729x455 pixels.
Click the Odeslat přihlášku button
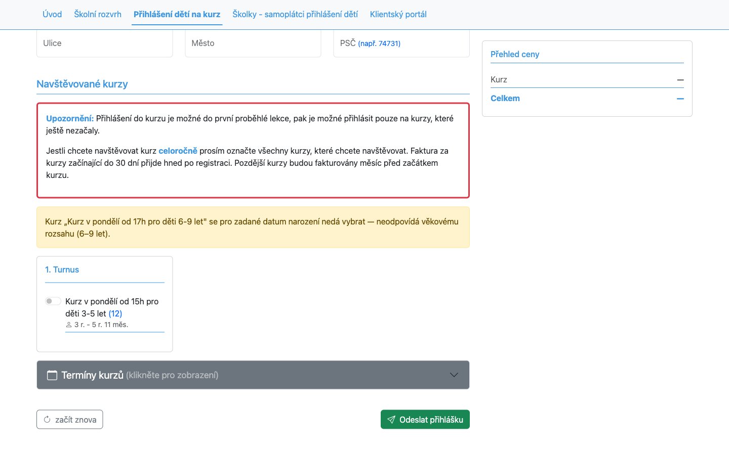[425, 420]
